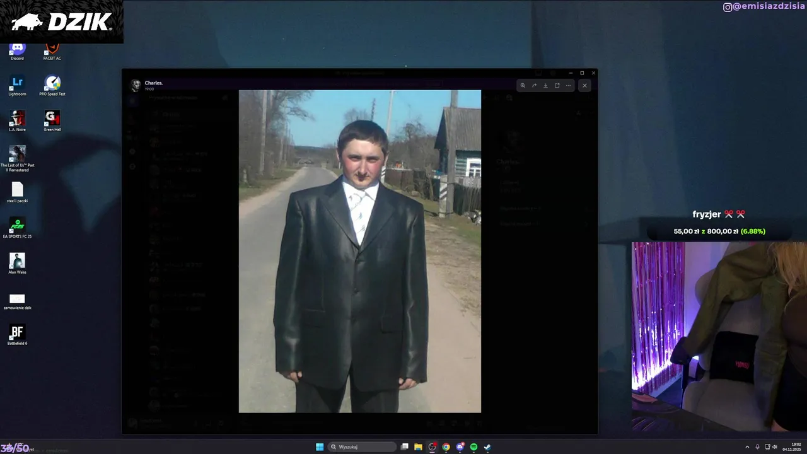Click the Charles. avatar in viewer header
807x454 pixels.
pyautogui.click(x=135, y=86)
